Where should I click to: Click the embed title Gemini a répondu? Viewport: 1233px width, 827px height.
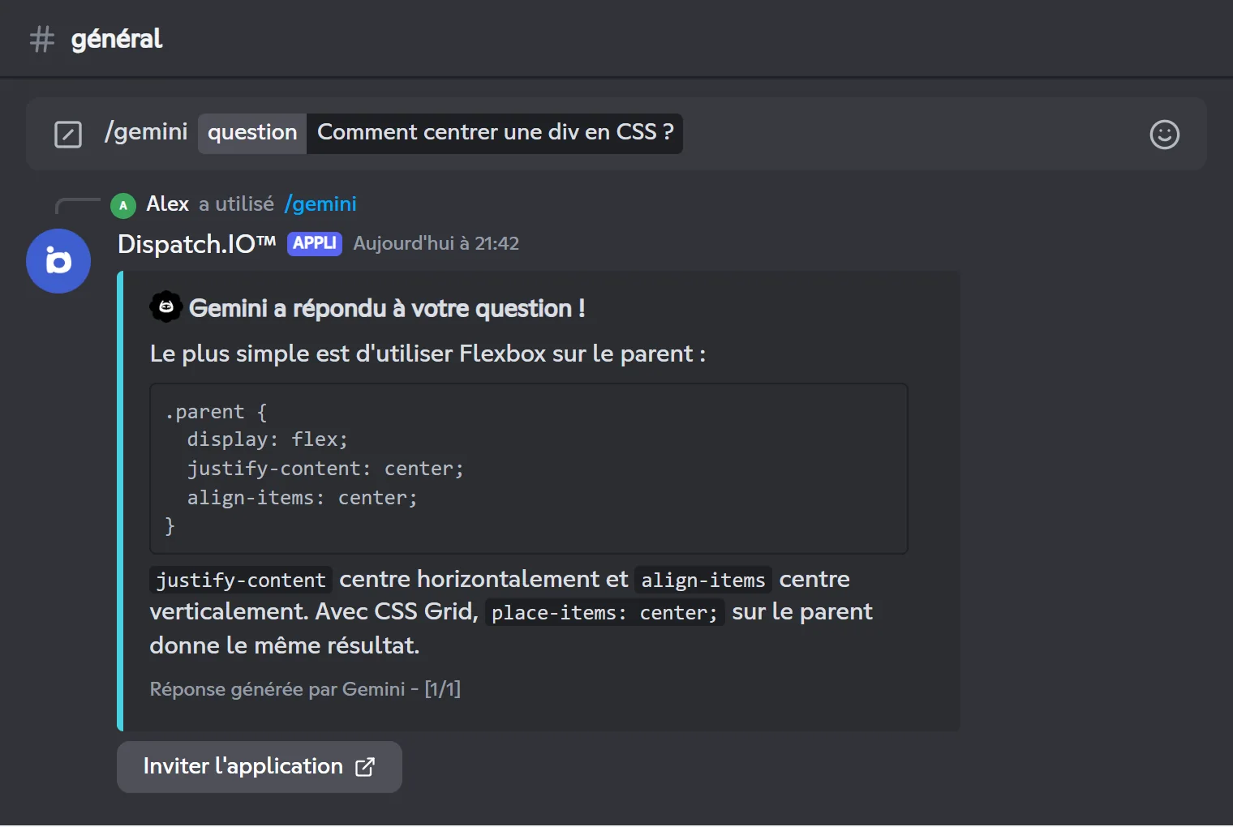[387, 308]
